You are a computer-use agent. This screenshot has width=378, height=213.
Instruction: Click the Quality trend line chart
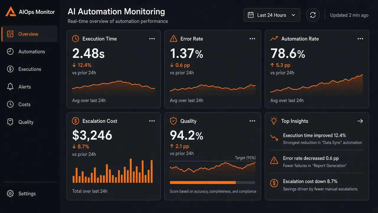(213, 169)
